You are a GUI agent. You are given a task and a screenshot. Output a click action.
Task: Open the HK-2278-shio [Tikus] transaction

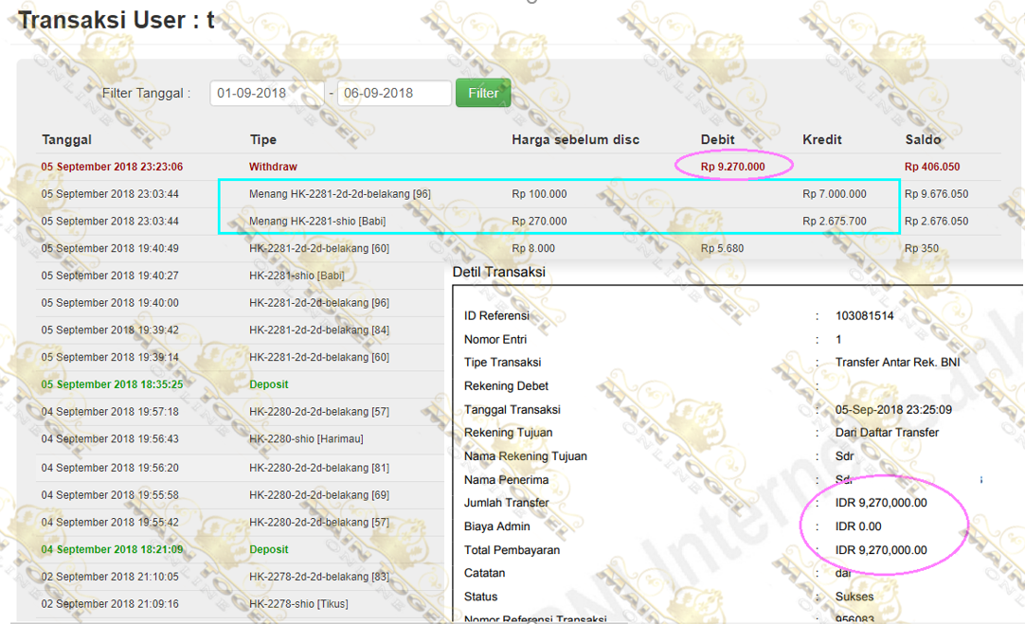(298, 604)
